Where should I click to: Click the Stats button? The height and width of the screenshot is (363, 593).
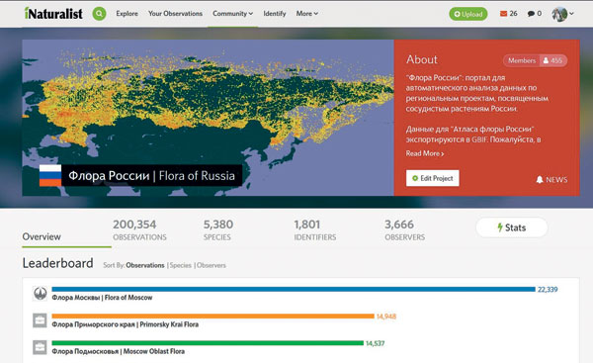point(511,227)
